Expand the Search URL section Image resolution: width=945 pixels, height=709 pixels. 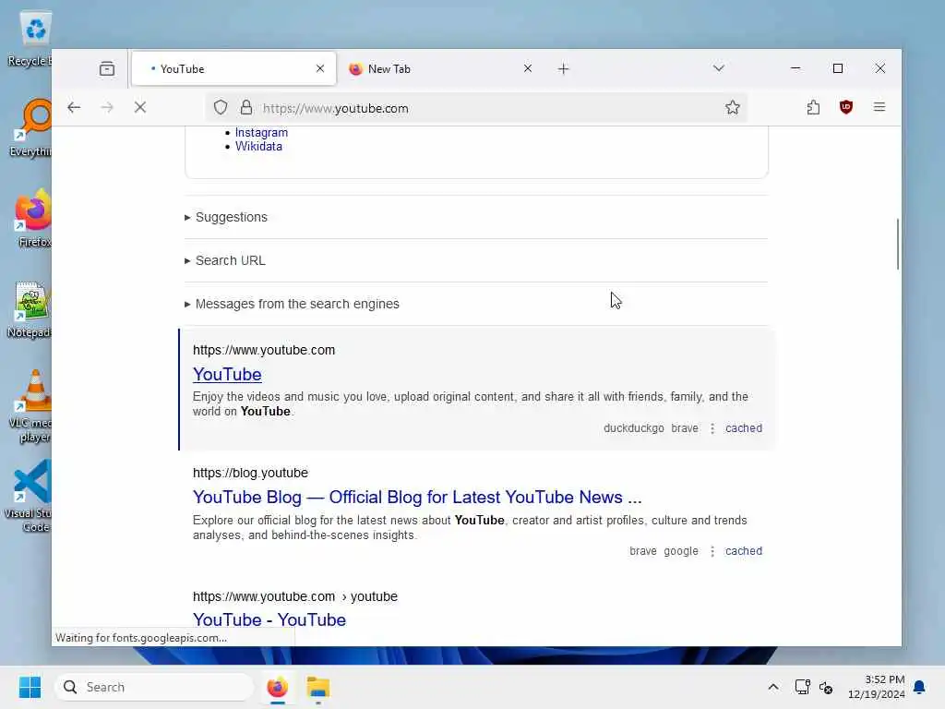coord(225,260)
